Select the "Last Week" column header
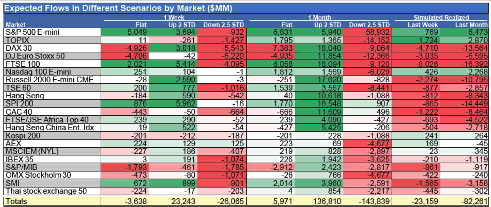 [423, 25]
